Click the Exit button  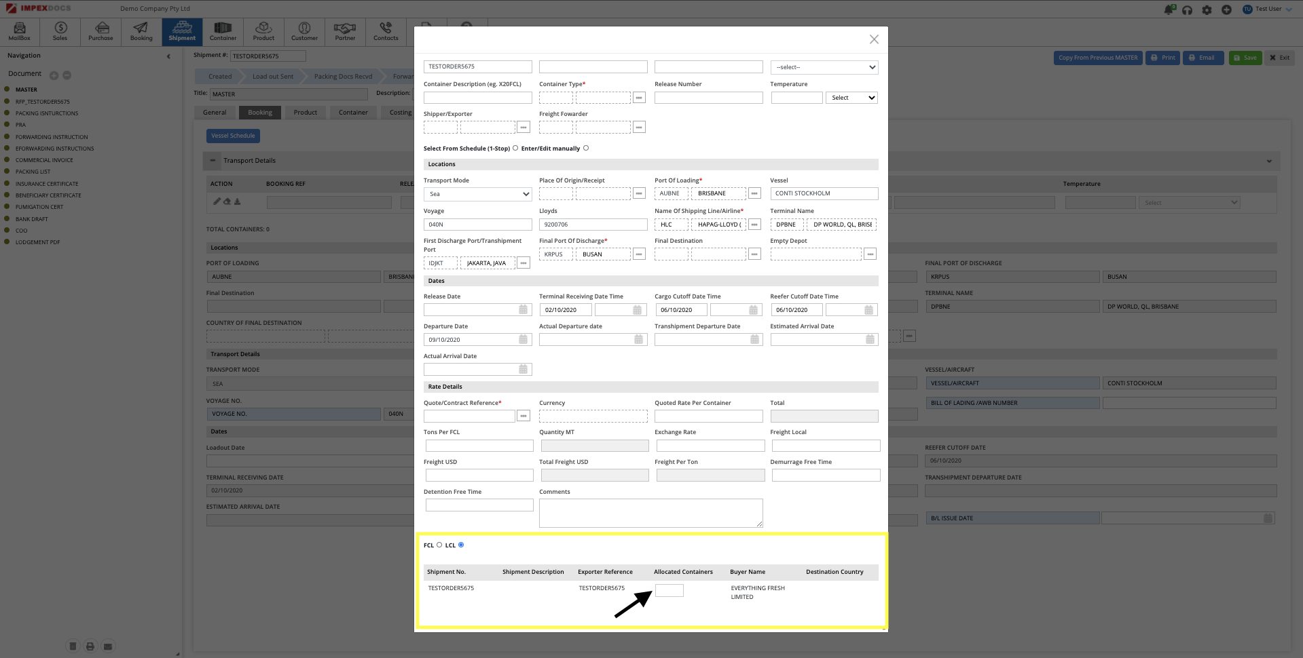coord(1280,58)
